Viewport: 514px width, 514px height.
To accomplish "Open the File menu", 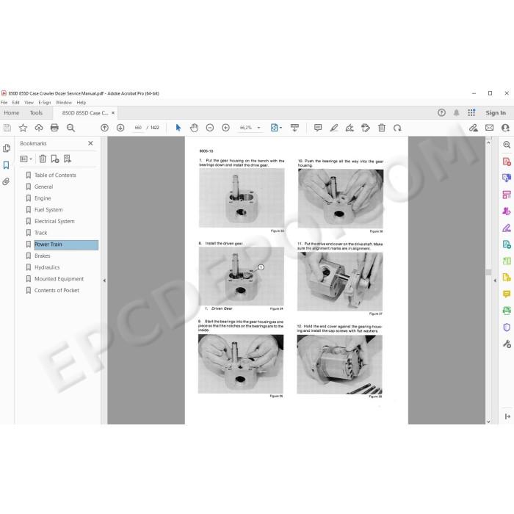I will click(4, 103).
